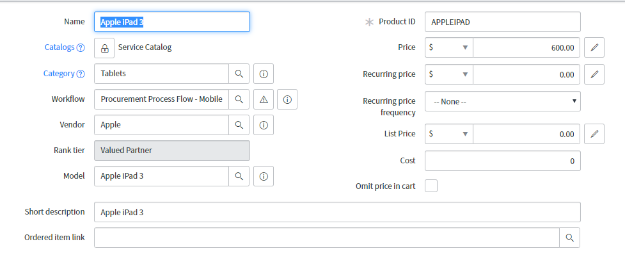Click the Product ID field

tap(503, 22)
